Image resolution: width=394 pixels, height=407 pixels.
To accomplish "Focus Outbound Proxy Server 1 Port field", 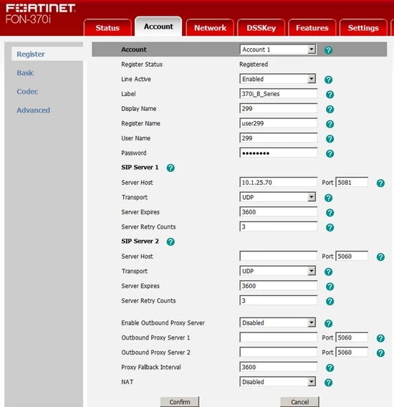I will 352,337.
